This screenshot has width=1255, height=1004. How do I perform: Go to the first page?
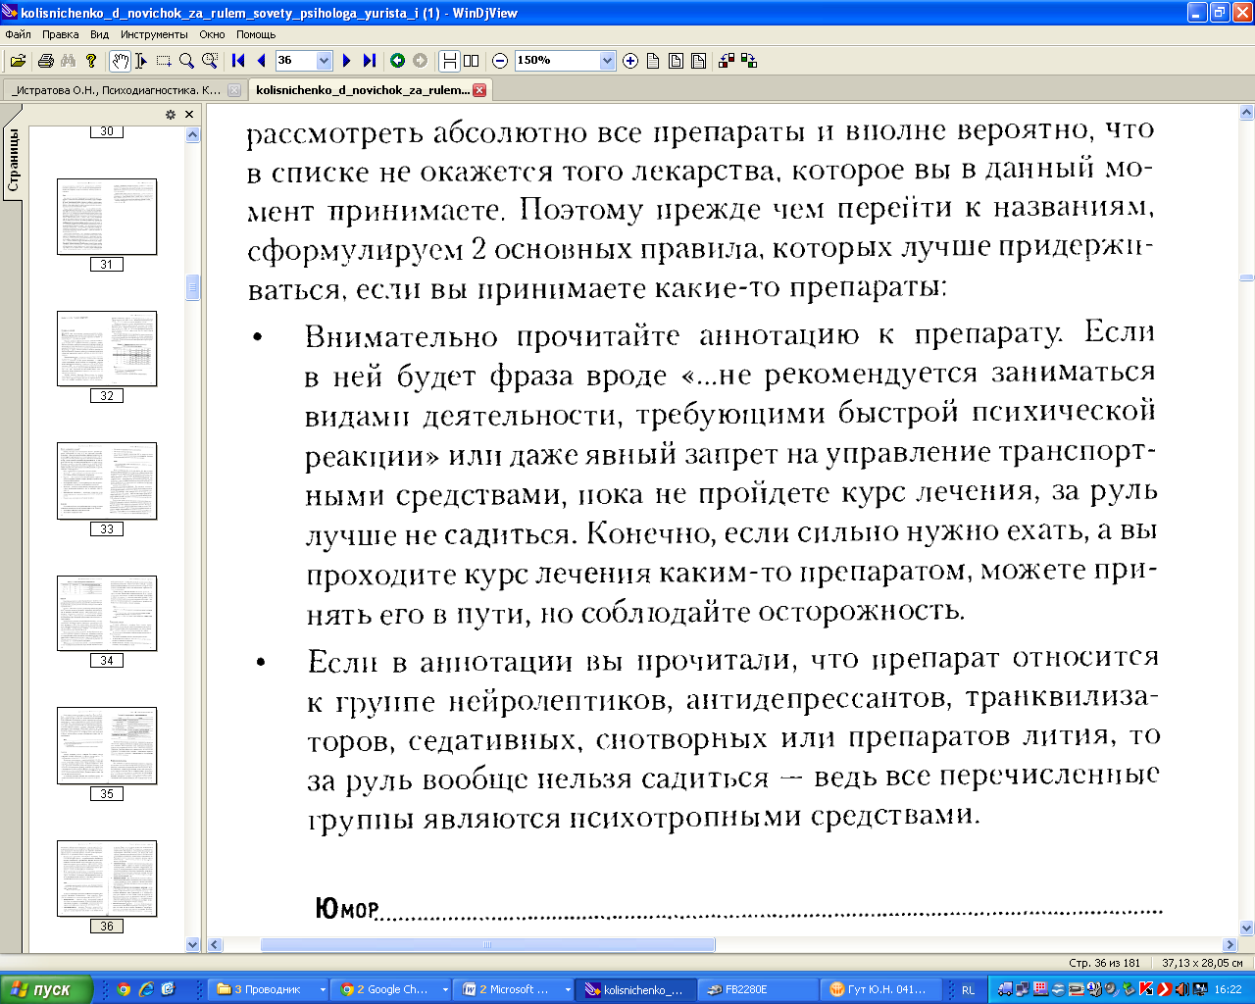pos(238,61)
